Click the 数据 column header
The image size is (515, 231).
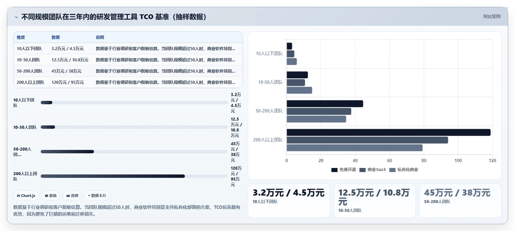[x=56, y=37]
